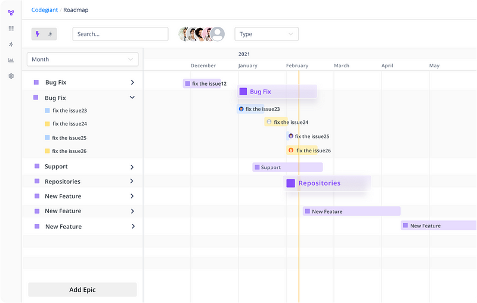Screen dimensions: 477x303
Task: Click the purple square on Bug Fix bar
Action: (x=243, y=92)
